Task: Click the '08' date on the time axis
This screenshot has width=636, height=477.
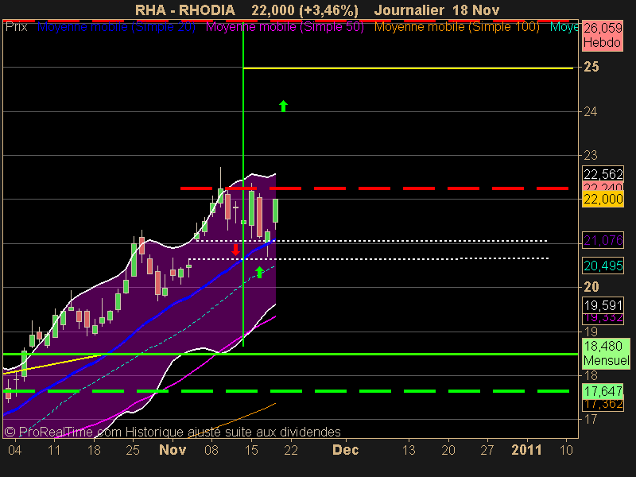Action: [211, 450]
